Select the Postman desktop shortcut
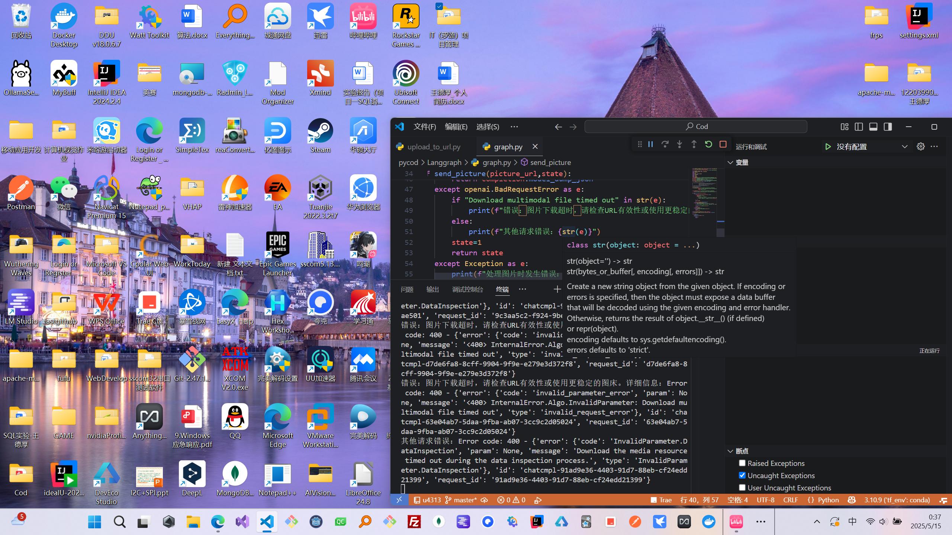The height and width of the screenshot is (535, 952). point(21,193)
